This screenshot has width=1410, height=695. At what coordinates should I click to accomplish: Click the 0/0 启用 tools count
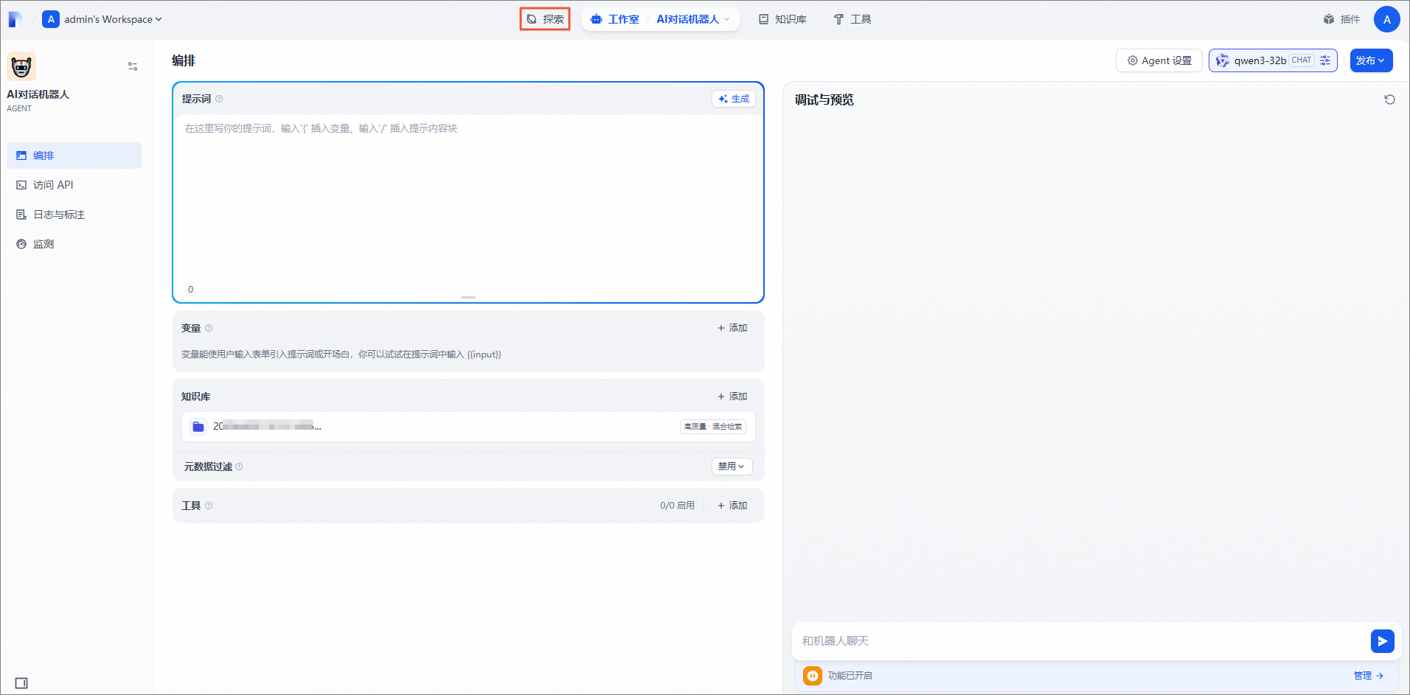(x=677, y=506)
